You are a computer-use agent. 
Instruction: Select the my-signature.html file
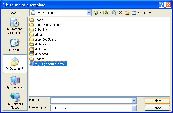[x=48, y=64]
